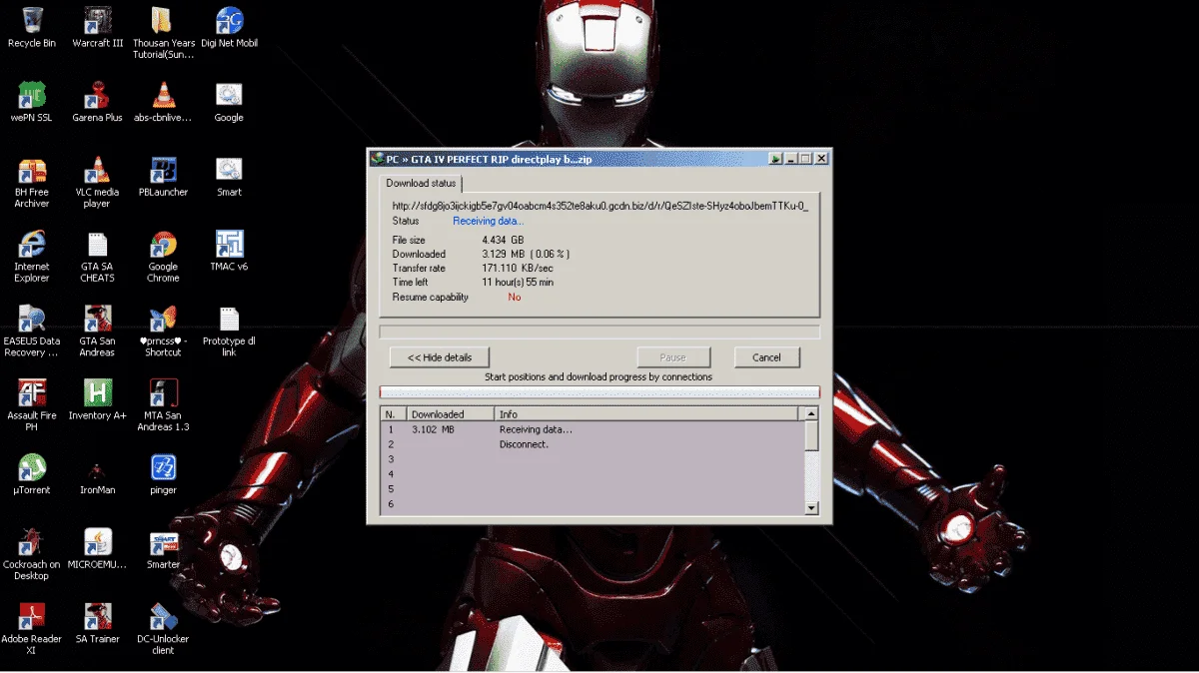
Task: Launch the Warcraft III desktop shortcut
Action: (98, 28)
